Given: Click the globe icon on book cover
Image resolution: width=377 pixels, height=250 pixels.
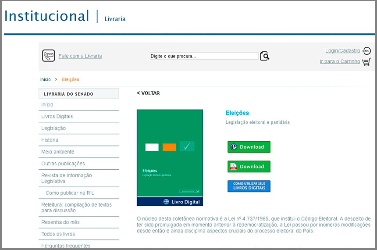Looking at the screenshot, I should 166,202.
